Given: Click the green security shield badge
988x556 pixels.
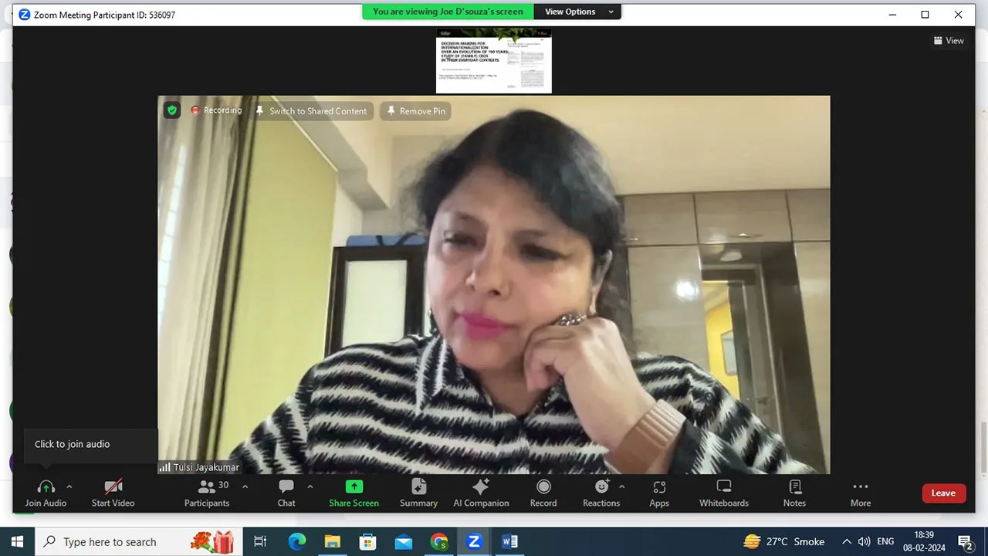Looking at the screenshot, I should coord(171,110).
